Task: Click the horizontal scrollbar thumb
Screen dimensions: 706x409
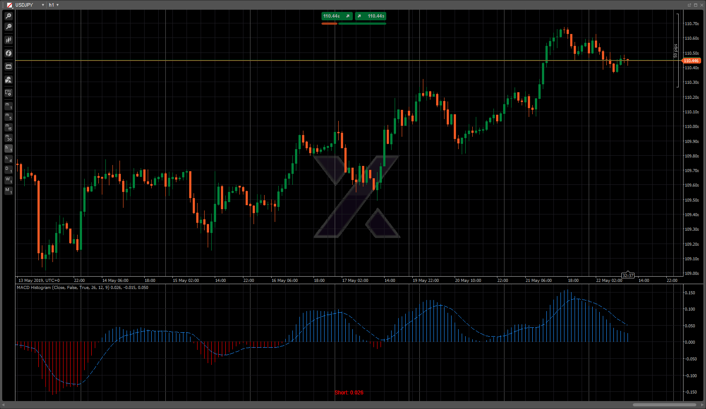Action: coord(664,405)
